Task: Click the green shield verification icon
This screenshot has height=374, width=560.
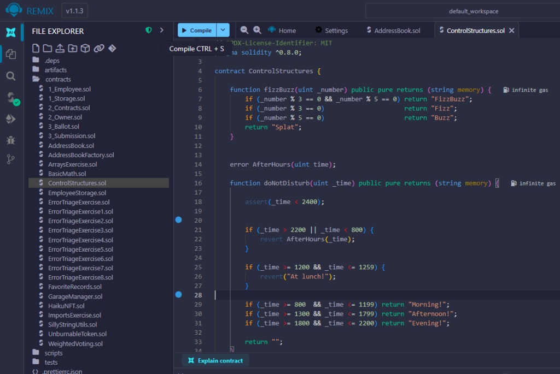Action: pyautogui.click(x=148, y=31)
